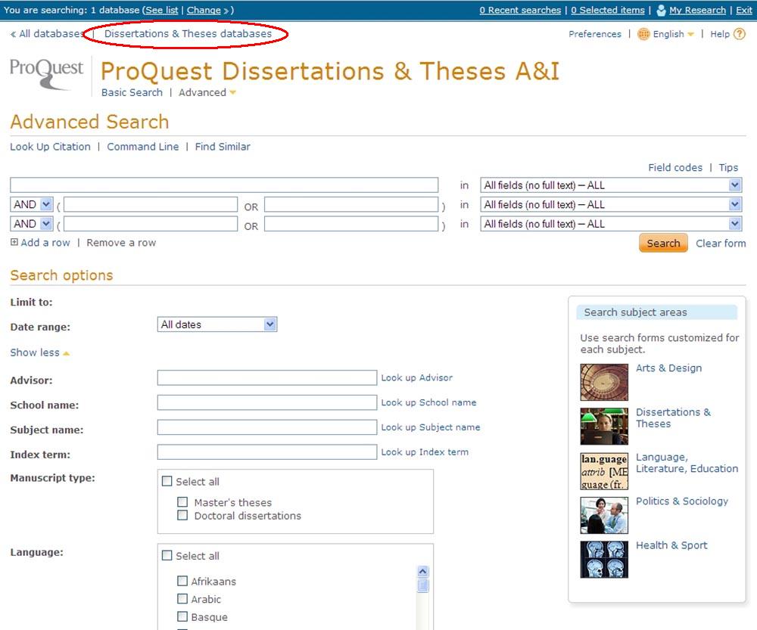Click the orange Search button

pyautogui.click(x=663, y=243)
